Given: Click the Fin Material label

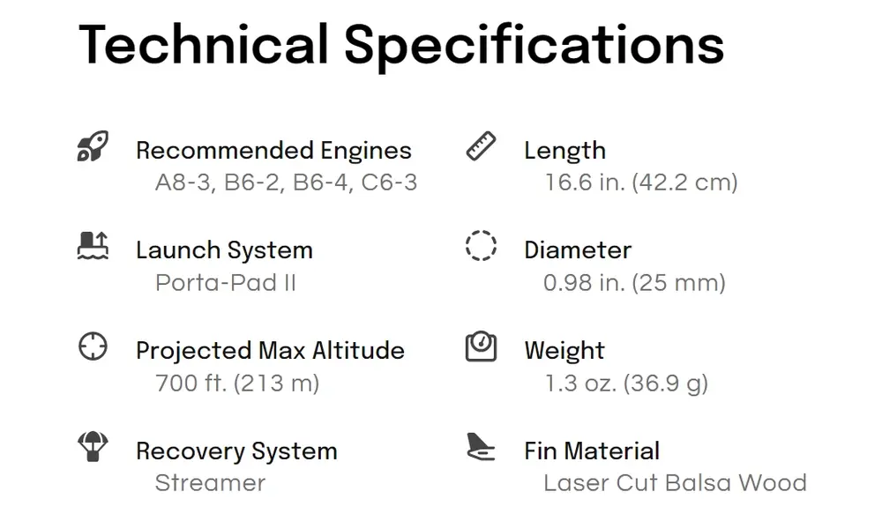Looking at the screenshot, I should tap(592, 451).
